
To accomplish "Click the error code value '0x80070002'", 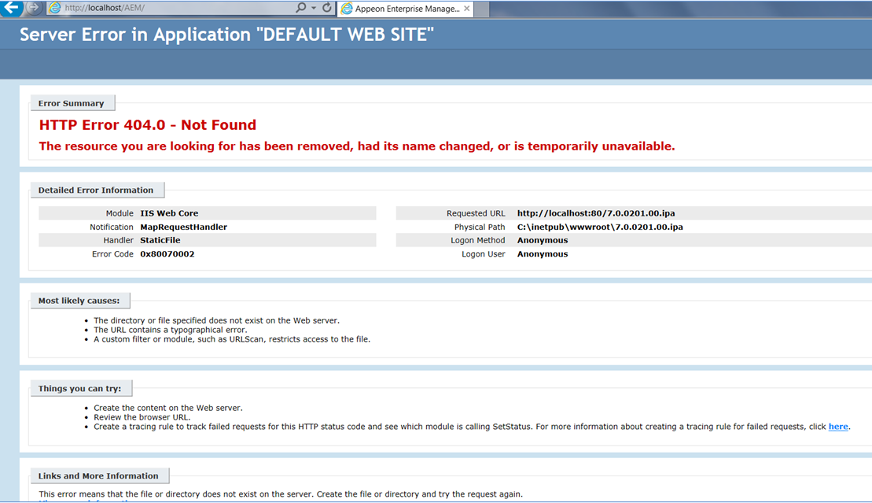I will click(x=167, y=254).
